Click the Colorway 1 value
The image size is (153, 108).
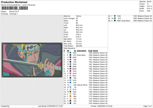(x=14, y=14)
